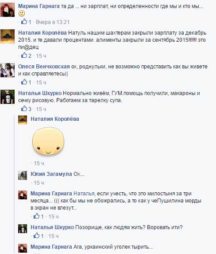Open Олеся Венчковская profile name link
This screenshot has height=254, width=216.
44,67
